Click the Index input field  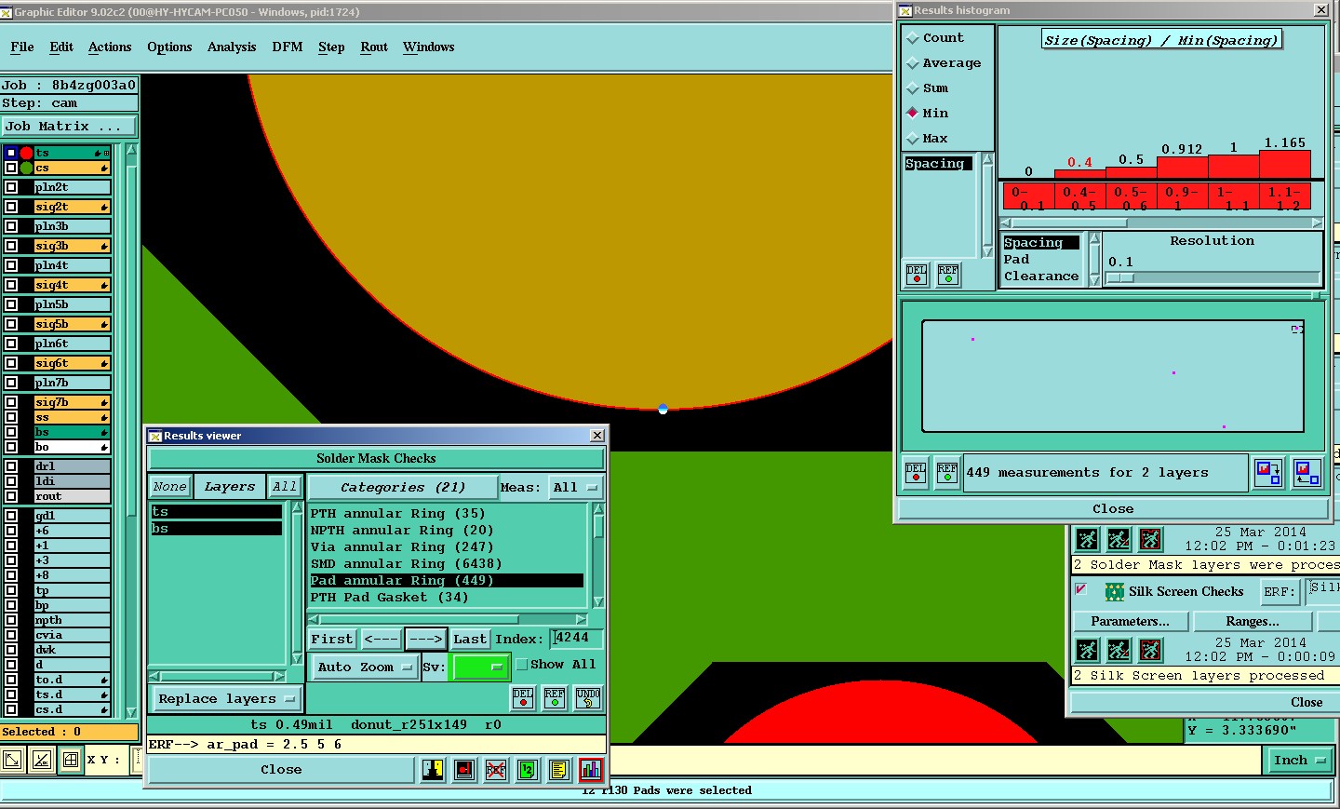pyautogui.click(x=576, y=638)
